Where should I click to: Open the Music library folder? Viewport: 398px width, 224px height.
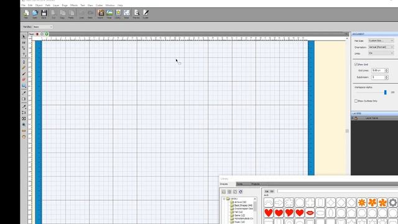coord(239,222)
